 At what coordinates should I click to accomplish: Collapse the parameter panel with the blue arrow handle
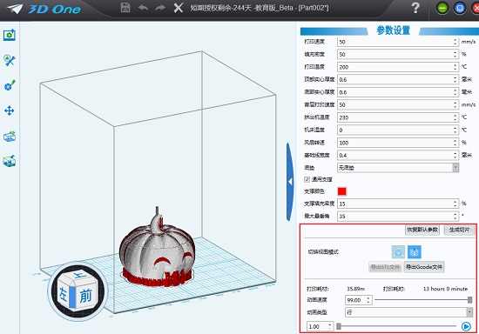[x=290, y=182]
